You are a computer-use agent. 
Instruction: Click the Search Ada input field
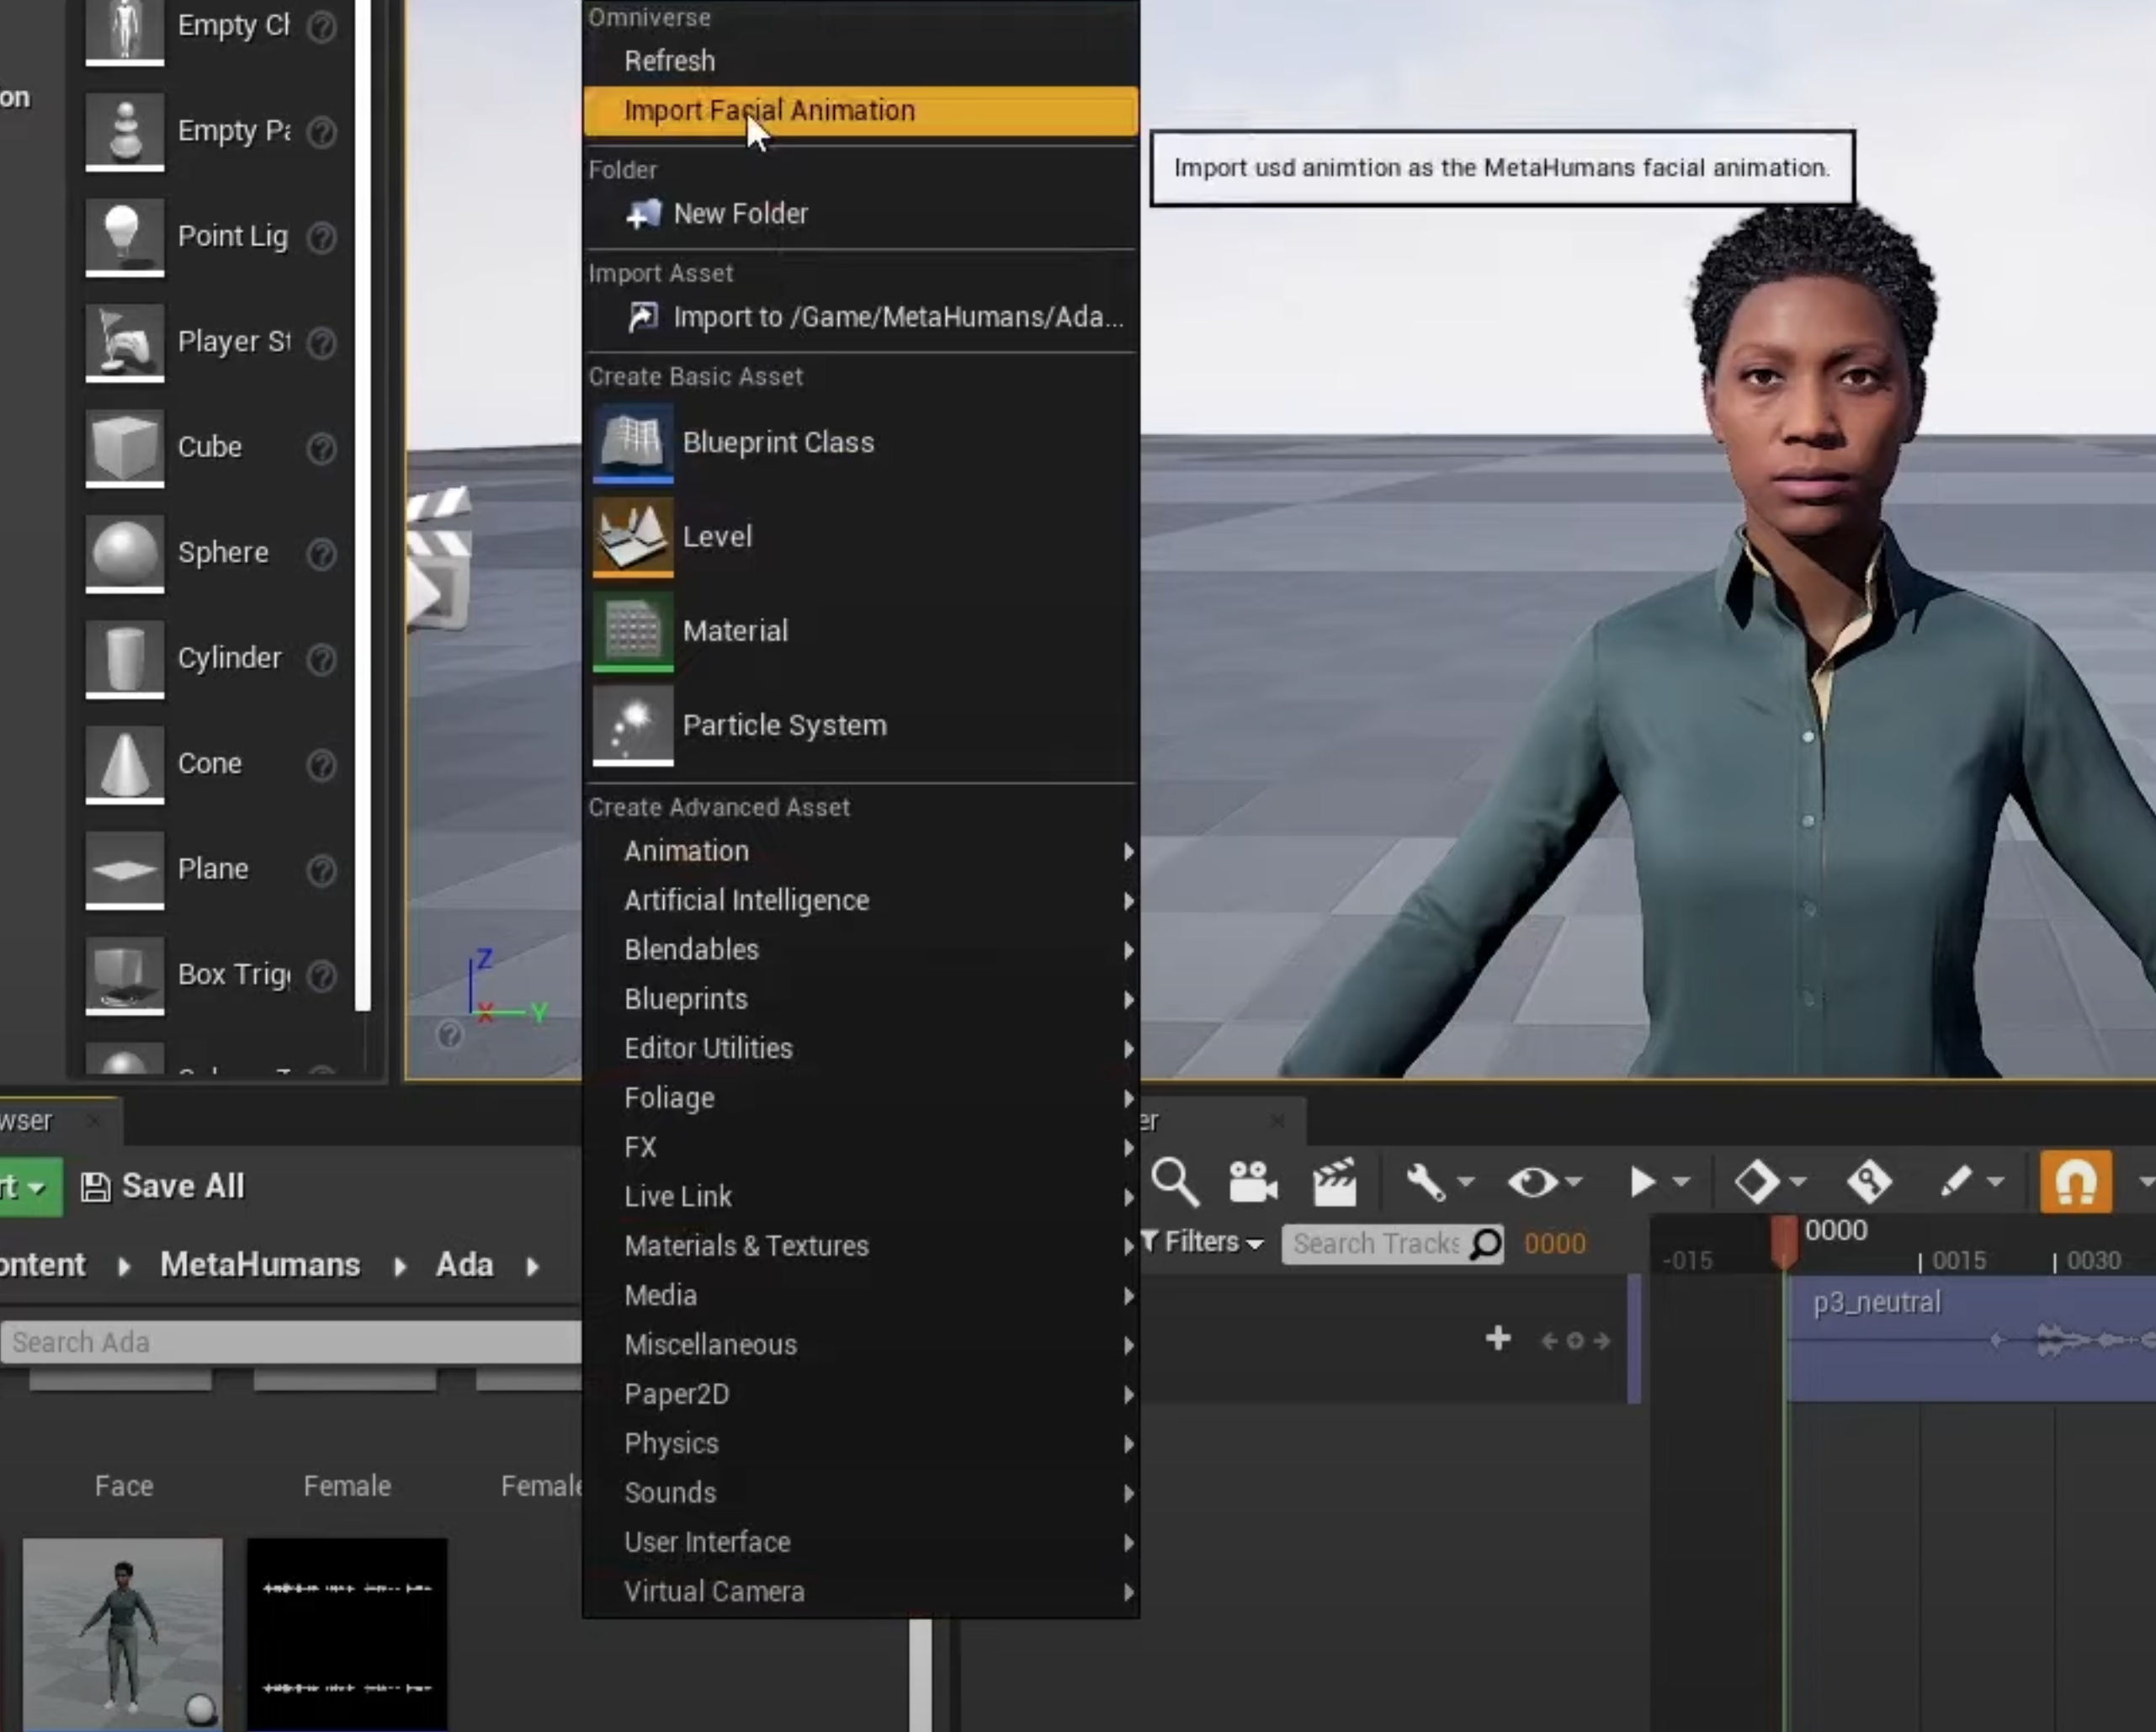coord(290,1342)
